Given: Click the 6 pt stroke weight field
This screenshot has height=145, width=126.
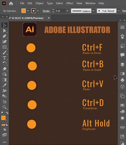Looking at the screenshot, I should [60, 11].
